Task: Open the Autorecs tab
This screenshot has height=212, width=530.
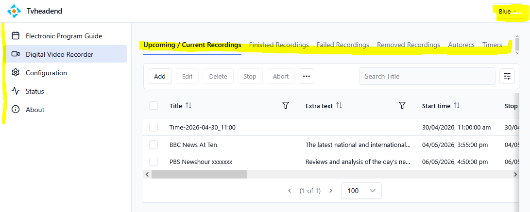Action: pos(461,45)
